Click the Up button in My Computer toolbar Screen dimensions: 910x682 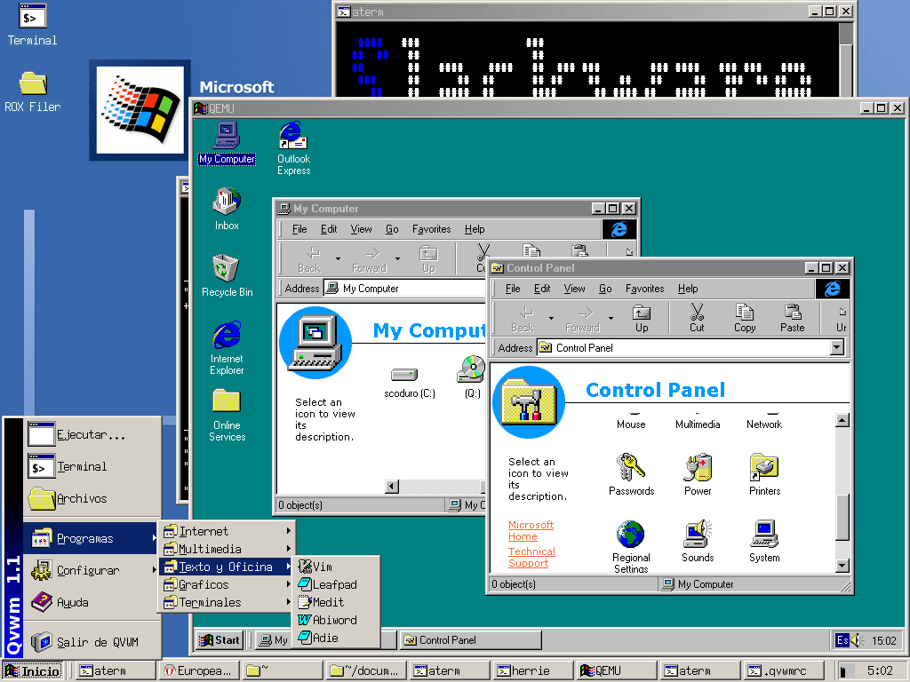click(428, 259)
